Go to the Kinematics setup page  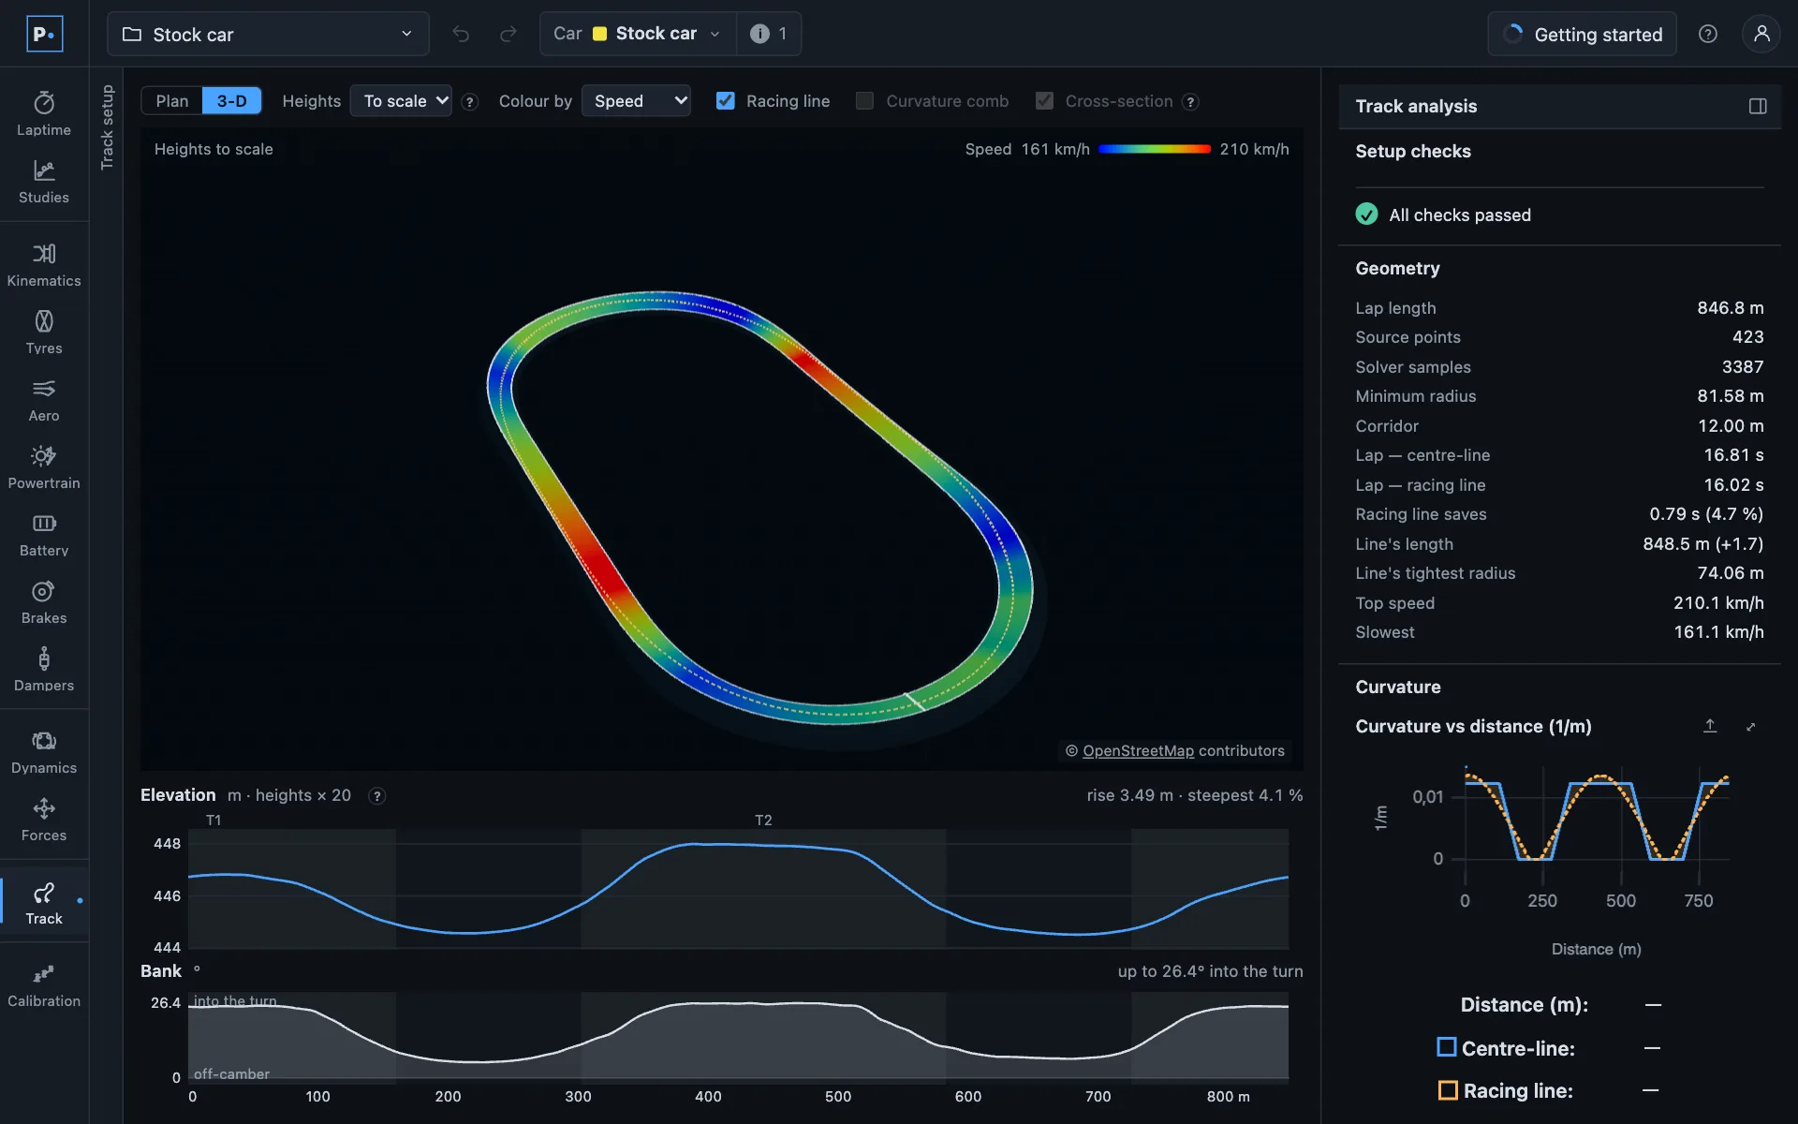(x=44, y=265)
